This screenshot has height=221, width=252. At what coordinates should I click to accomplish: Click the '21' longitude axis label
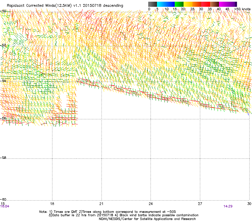point(101,204)
